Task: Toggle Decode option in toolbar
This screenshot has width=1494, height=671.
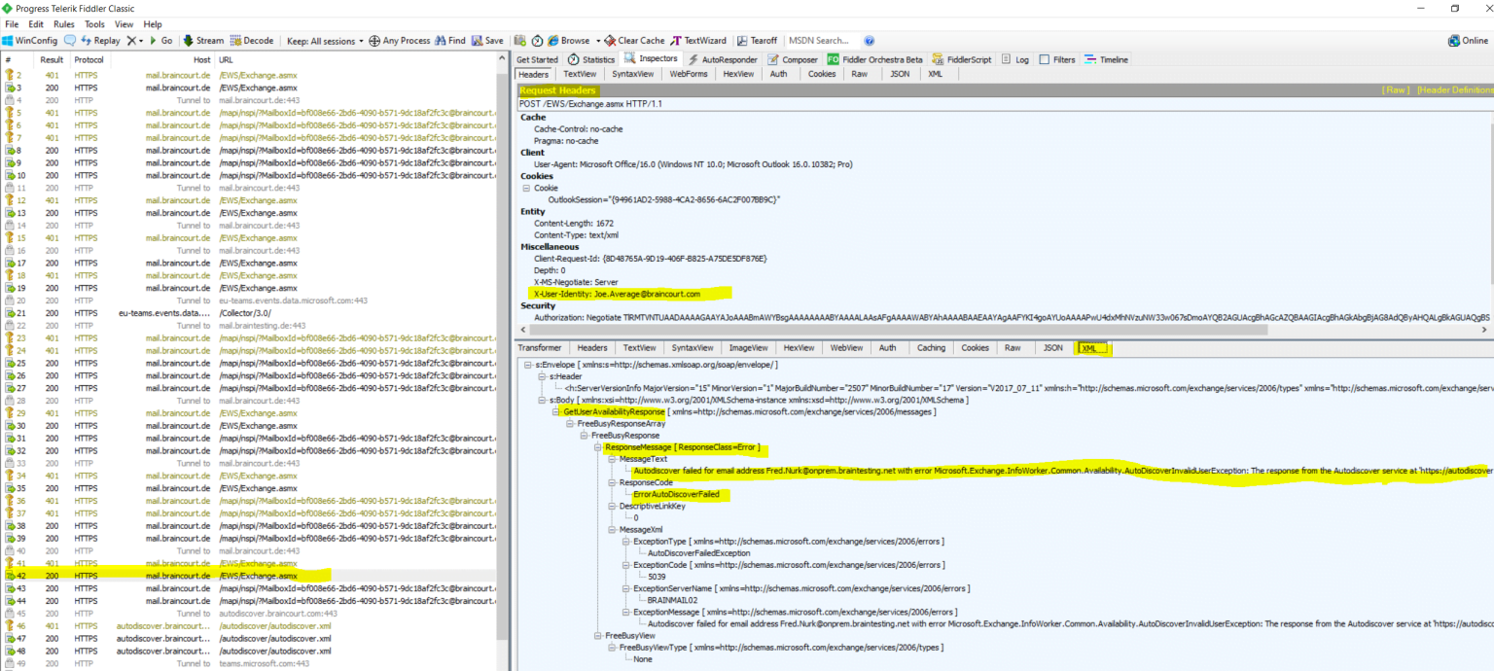Action: (252, 41)
